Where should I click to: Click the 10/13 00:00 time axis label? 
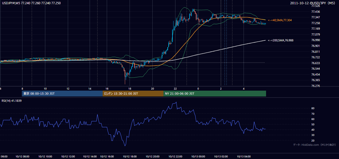198,157
